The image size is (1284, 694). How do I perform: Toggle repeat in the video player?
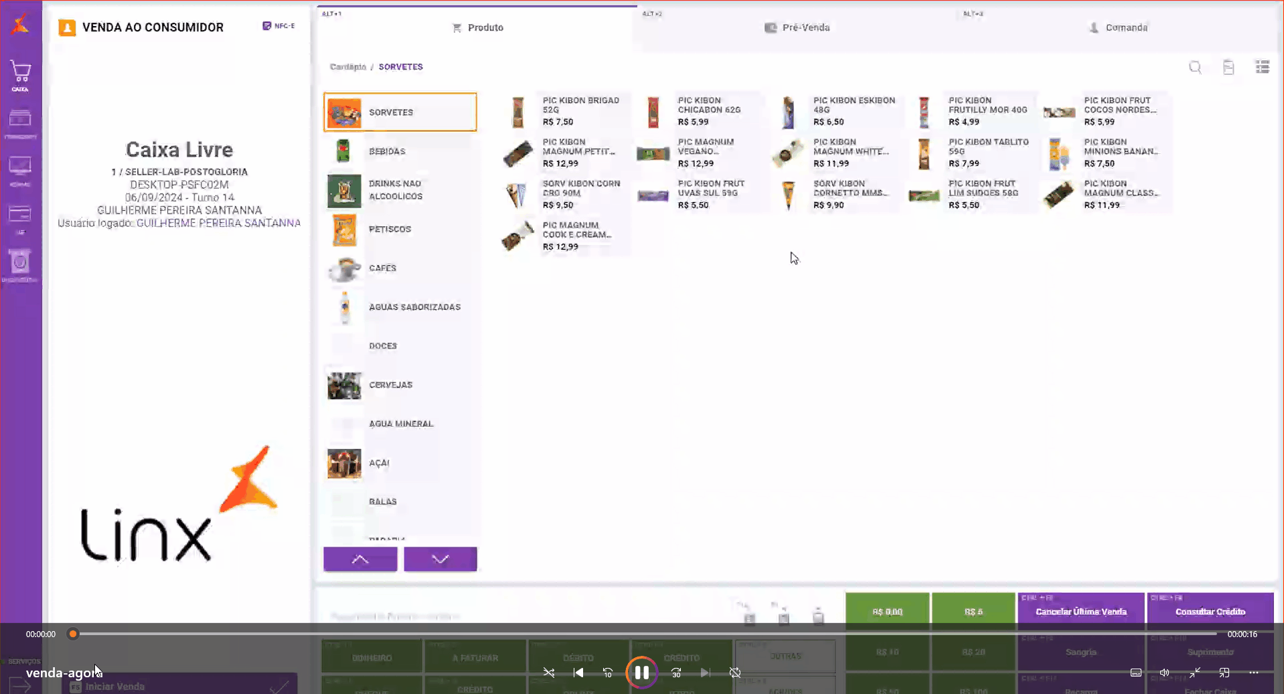pyautogui.click(x=735, y=673)
